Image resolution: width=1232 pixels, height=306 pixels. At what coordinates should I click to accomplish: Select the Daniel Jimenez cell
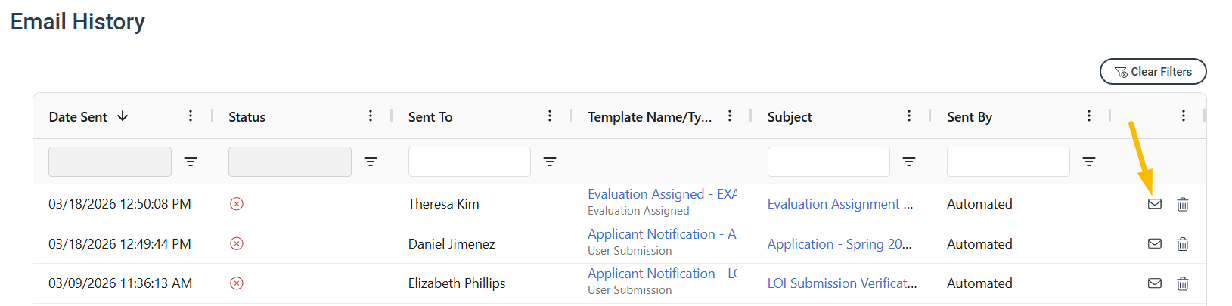452,244
